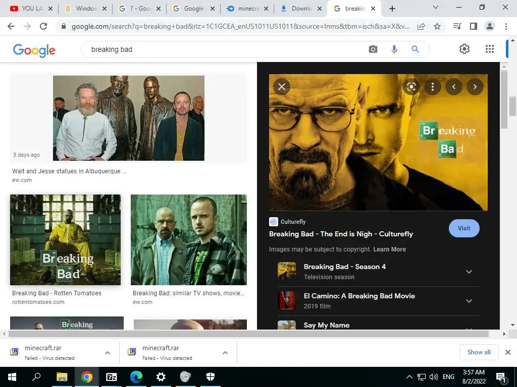Reload the current page
Image resolution: width=517 pixels, height=387 pixels.
(43, 26)
